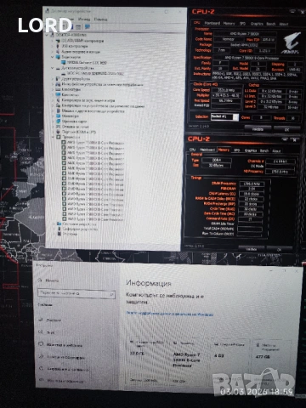This screenshot has height=408, width=306.
Task: Click the Процесори category chip icon
Action: pos(59,137)
